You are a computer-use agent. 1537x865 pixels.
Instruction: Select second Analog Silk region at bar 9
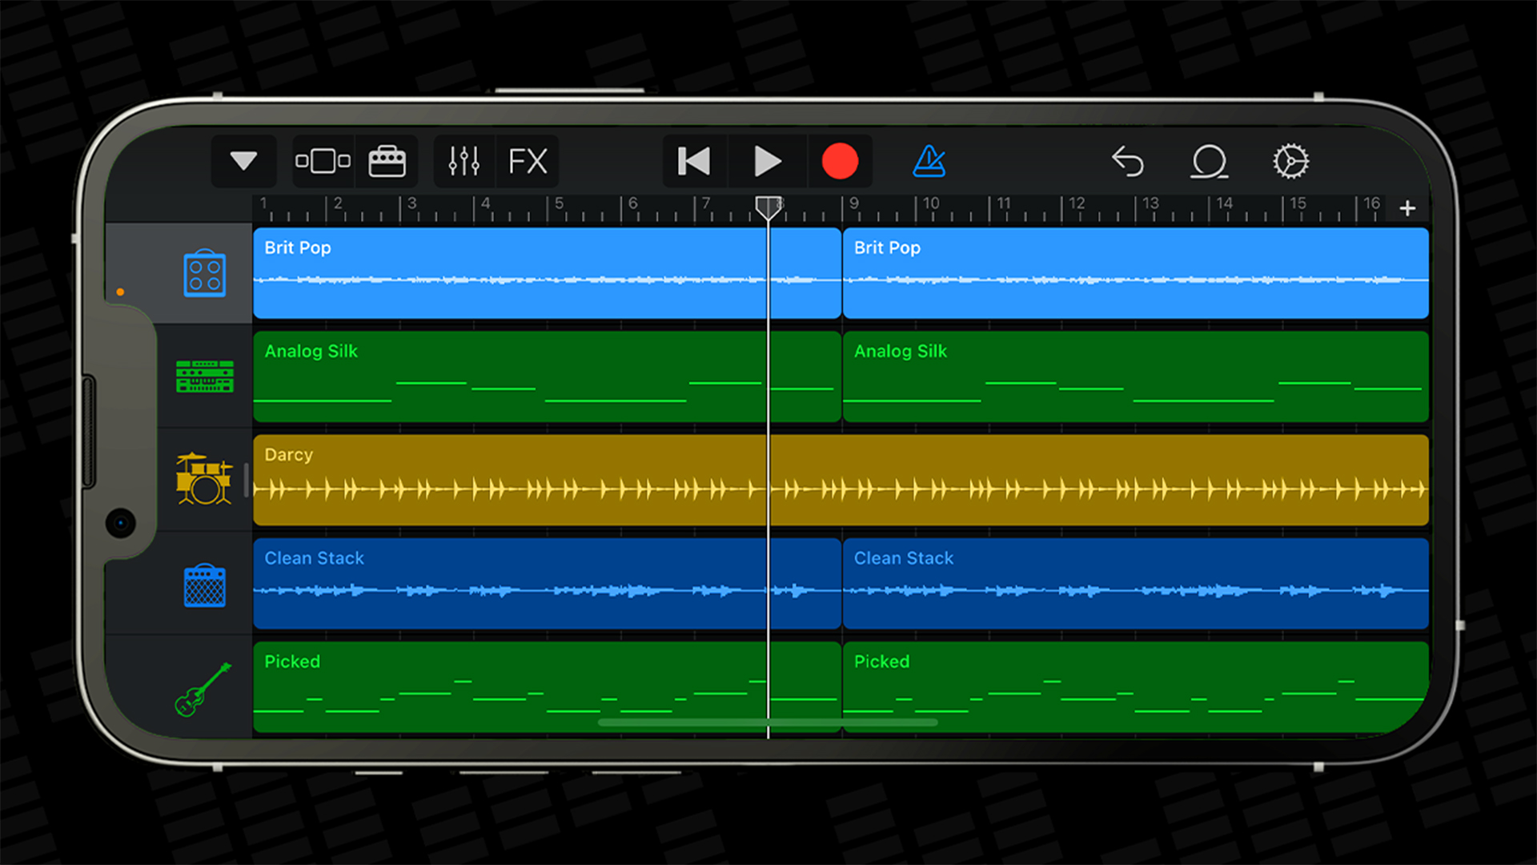[x=1136, y=376]
